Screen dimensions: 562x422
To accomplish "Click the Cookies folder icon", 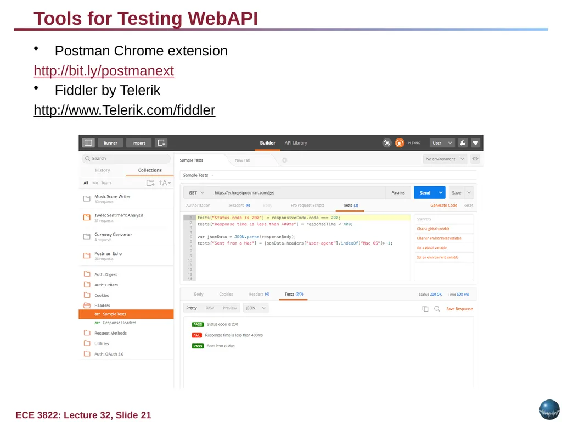I will click(x=87, y=295).
